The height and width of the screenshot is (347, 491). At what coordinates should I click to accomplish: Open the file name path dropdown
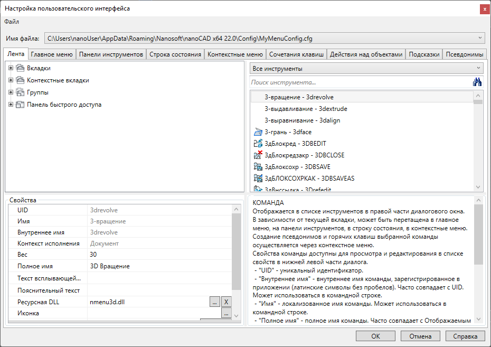480,38
